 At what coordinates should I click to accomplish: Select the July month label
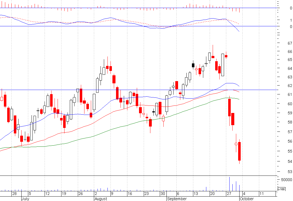(x=25, y=199)
